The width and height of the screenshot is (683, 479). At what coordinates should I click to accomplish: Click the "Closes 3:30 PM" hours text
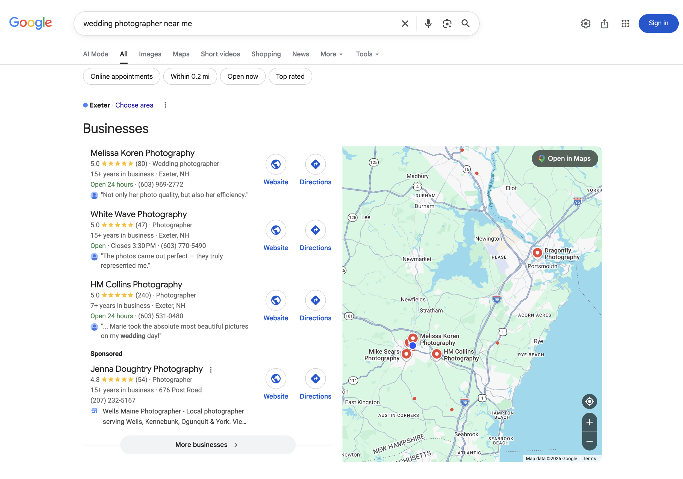(133, 246)
